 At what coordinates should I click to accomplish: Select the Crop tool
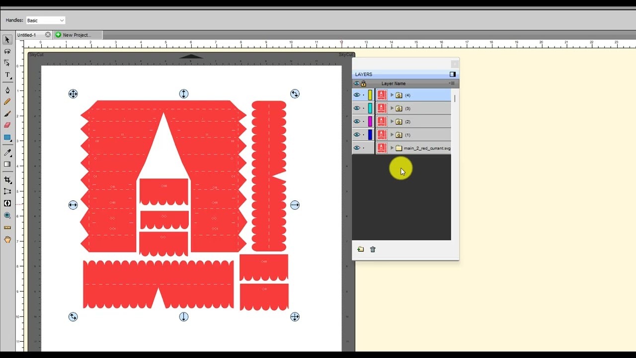point(7,179)
